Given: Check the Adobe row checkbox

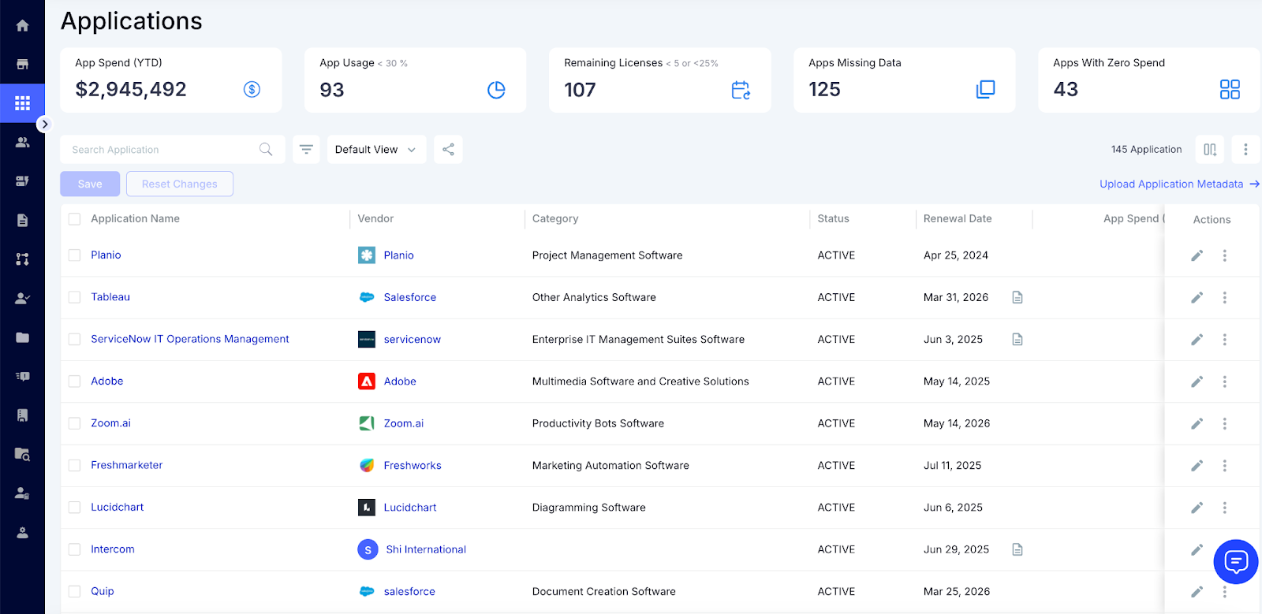Looking at the screenshot, I should tap(74, 381).
